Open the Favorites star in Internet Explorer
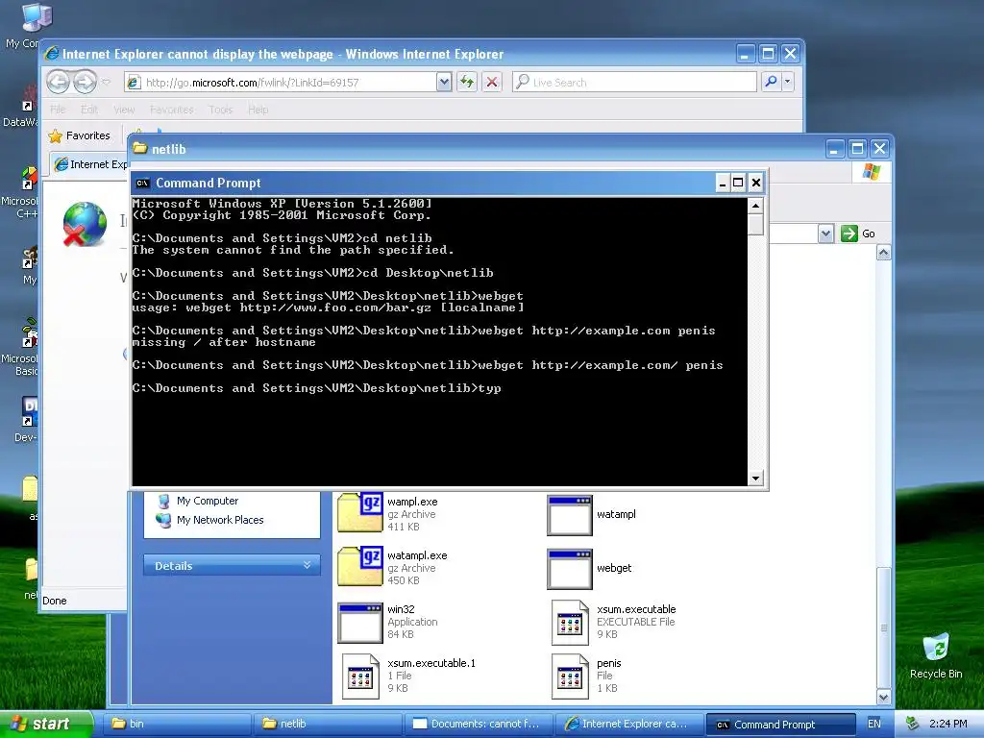Screen dimensions: 984x738 pos(55,135)
